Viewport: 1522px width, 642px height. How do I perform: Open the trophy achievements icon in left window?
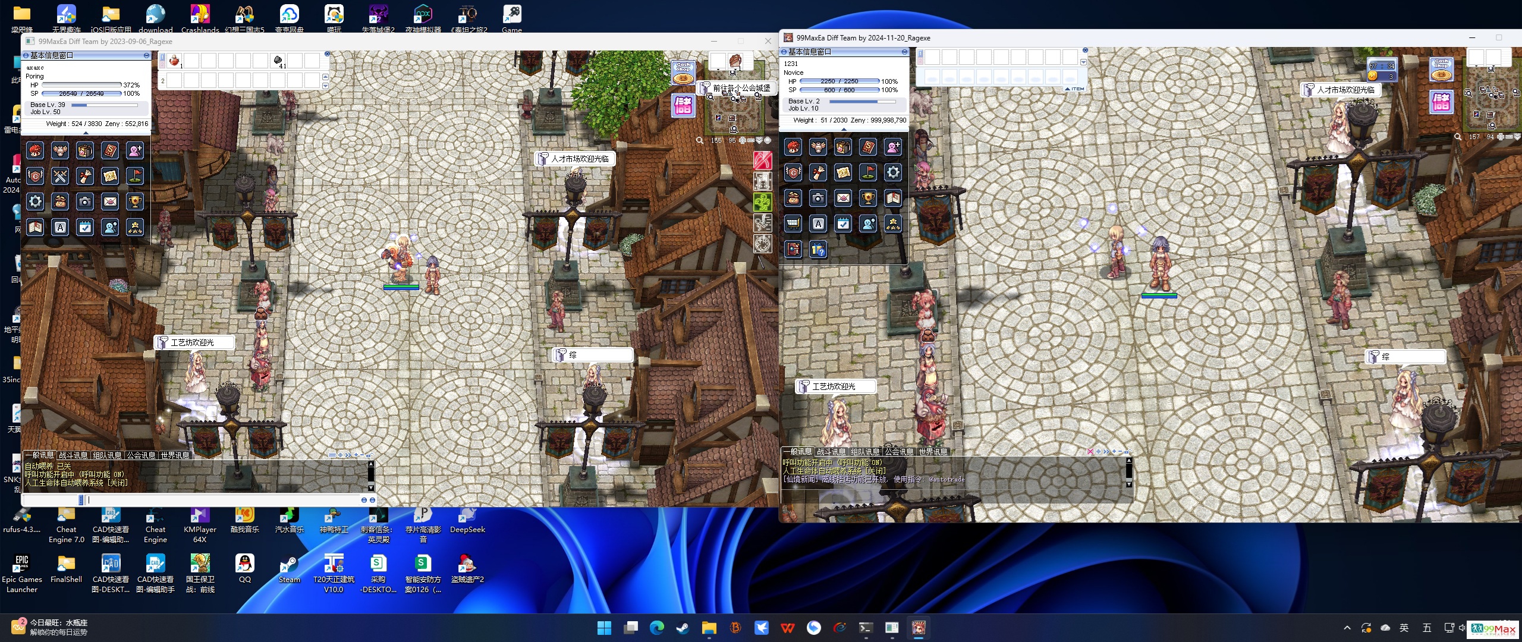(x=135, y=202)
